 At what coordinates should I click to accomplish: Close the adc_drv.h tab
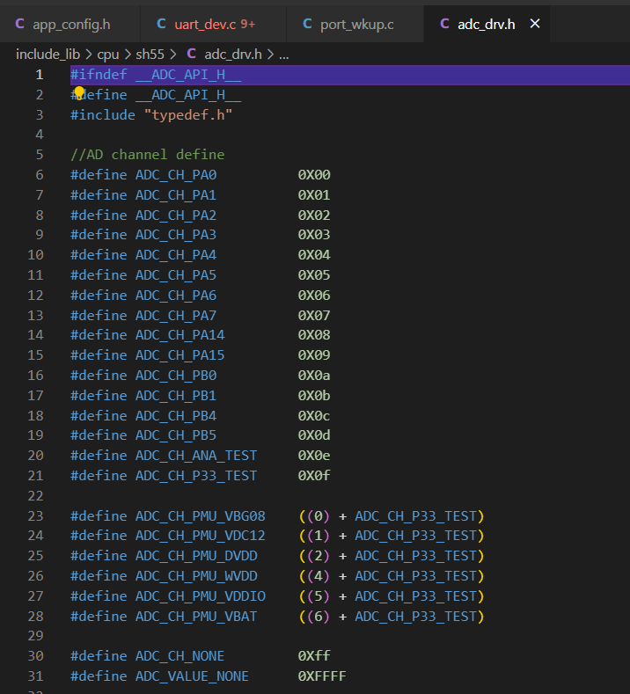pyautogui.click(x=535, y=24)
